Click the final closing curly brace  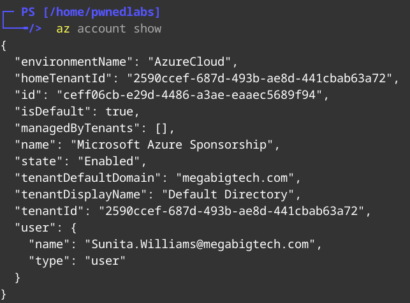click(x=4, y=294)
